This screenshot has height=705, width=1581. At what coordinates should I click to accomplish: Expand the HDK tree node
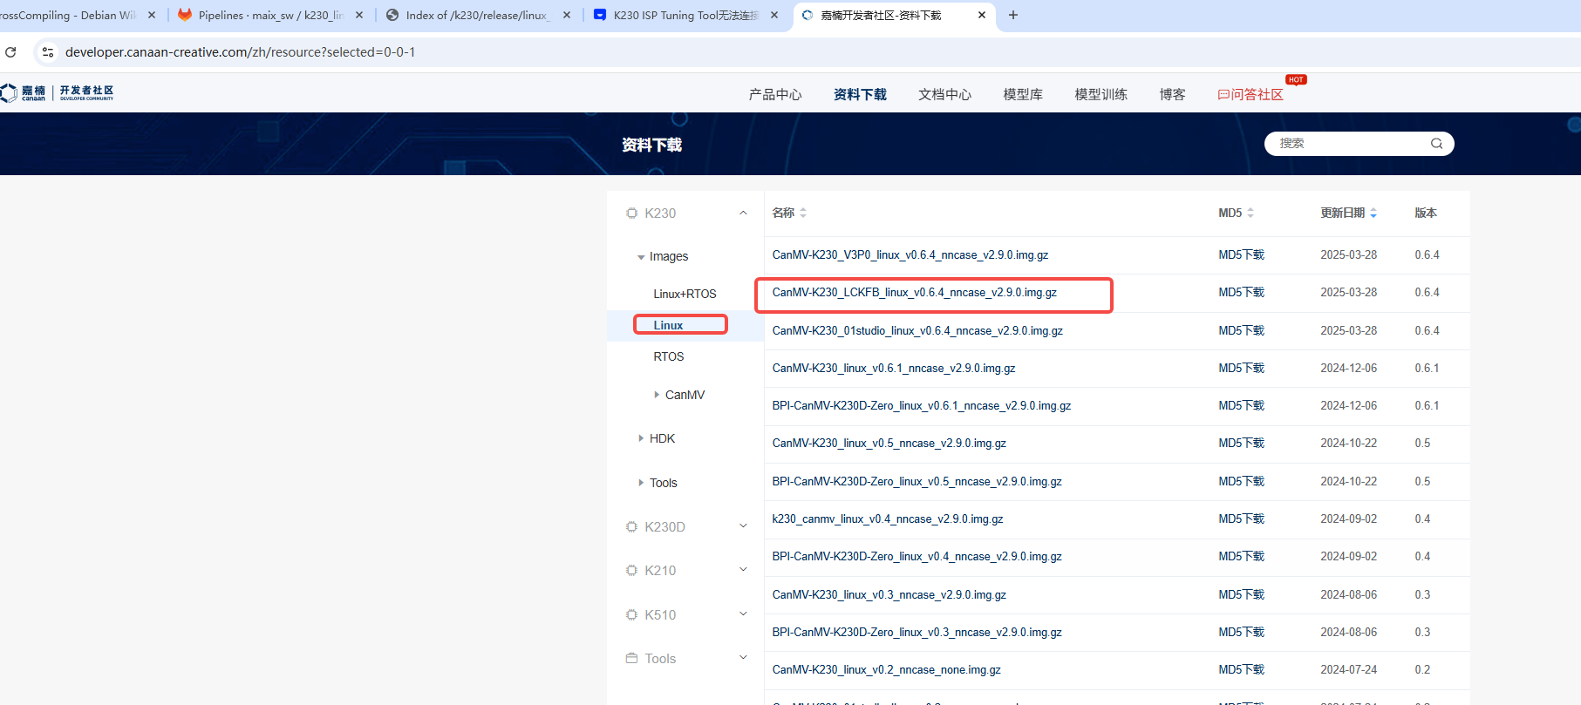(641, 438)
